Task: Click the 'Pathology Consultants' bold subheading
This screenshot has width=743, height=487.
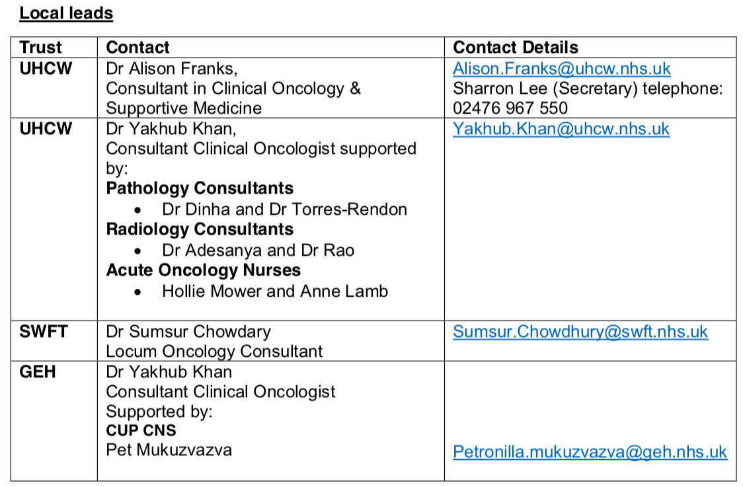Action: tap(200, 189)
